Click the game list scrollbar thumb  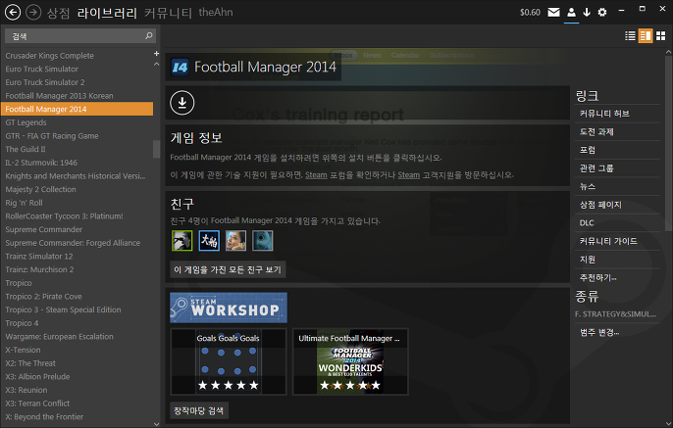(156, 149)
